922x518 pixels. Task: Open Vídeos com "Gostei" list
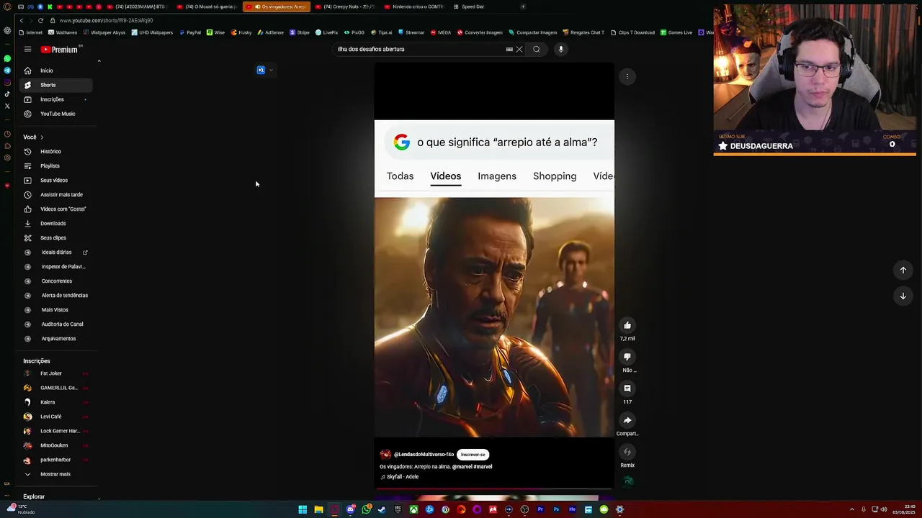pos(55,209)
